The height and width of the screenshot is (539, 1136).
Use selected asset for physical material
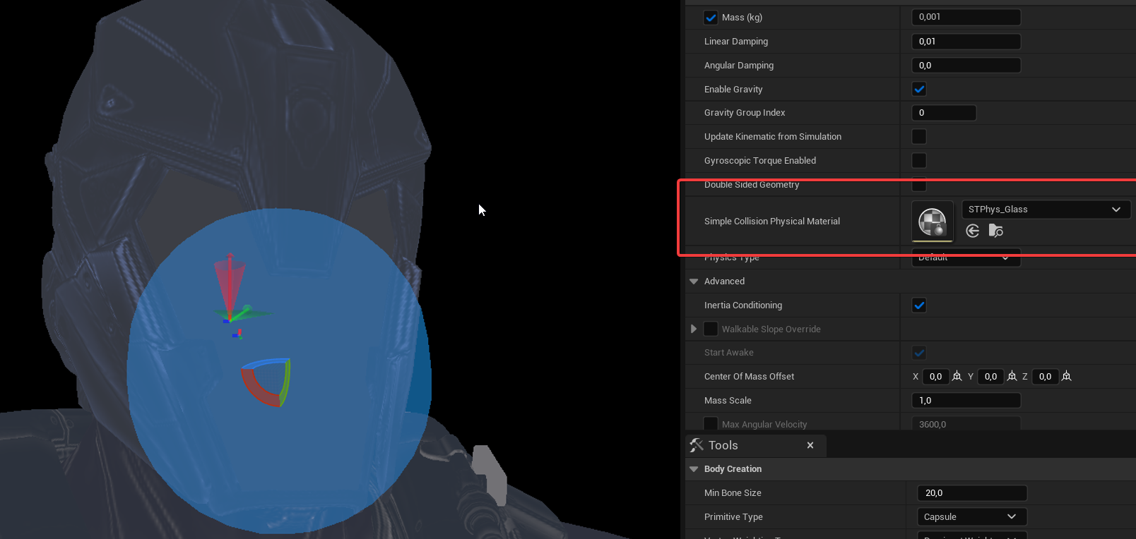pyautogui.click(x=973, y=231)
